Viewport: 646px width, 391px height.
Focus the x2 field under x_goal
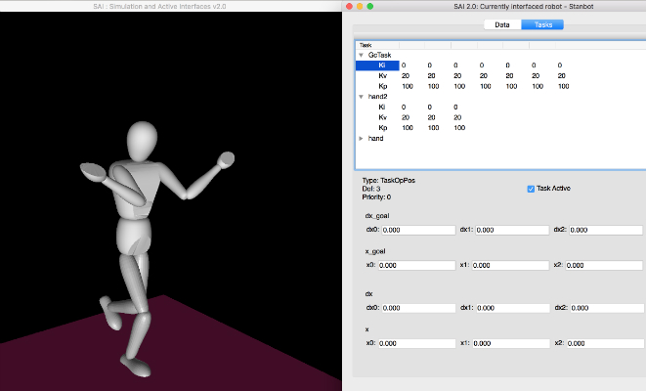[x=603, y=265]
